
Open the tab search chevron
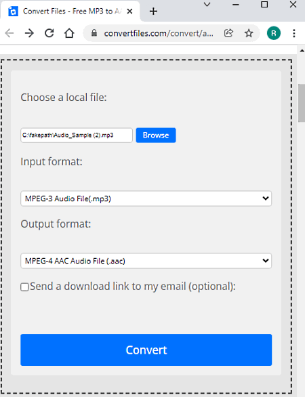207,5
